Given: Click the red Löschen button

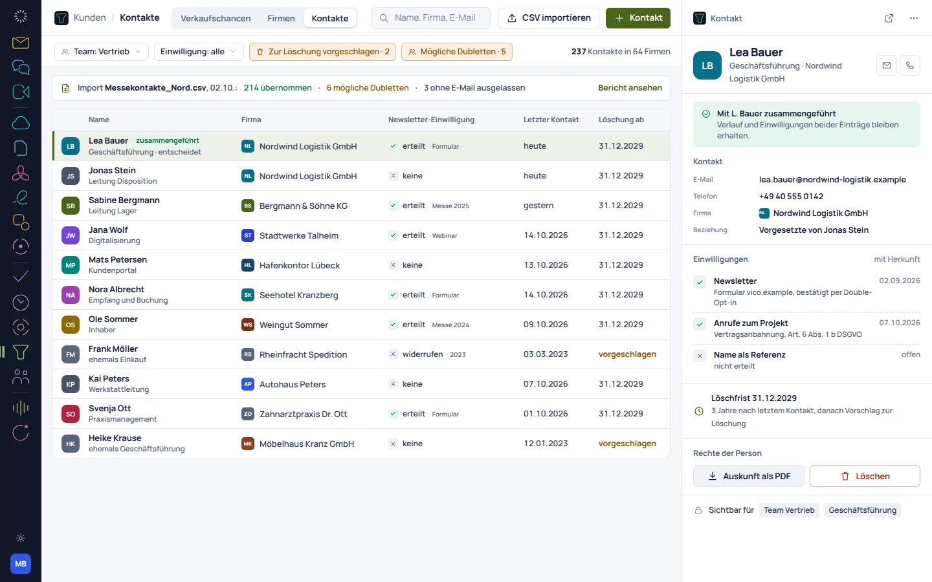Looking at the screenshot, I should 865,476.
